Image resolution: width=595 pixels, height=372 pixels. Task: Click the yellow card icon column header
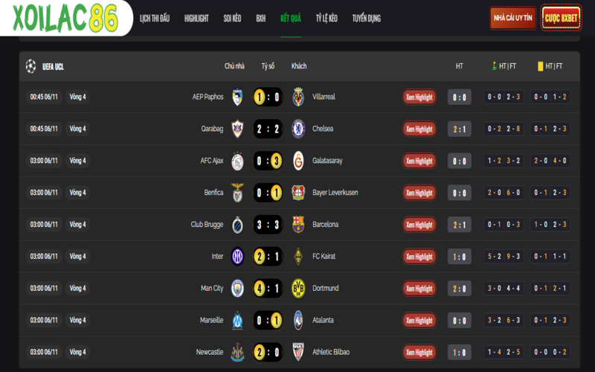click(x=541, y=66)
